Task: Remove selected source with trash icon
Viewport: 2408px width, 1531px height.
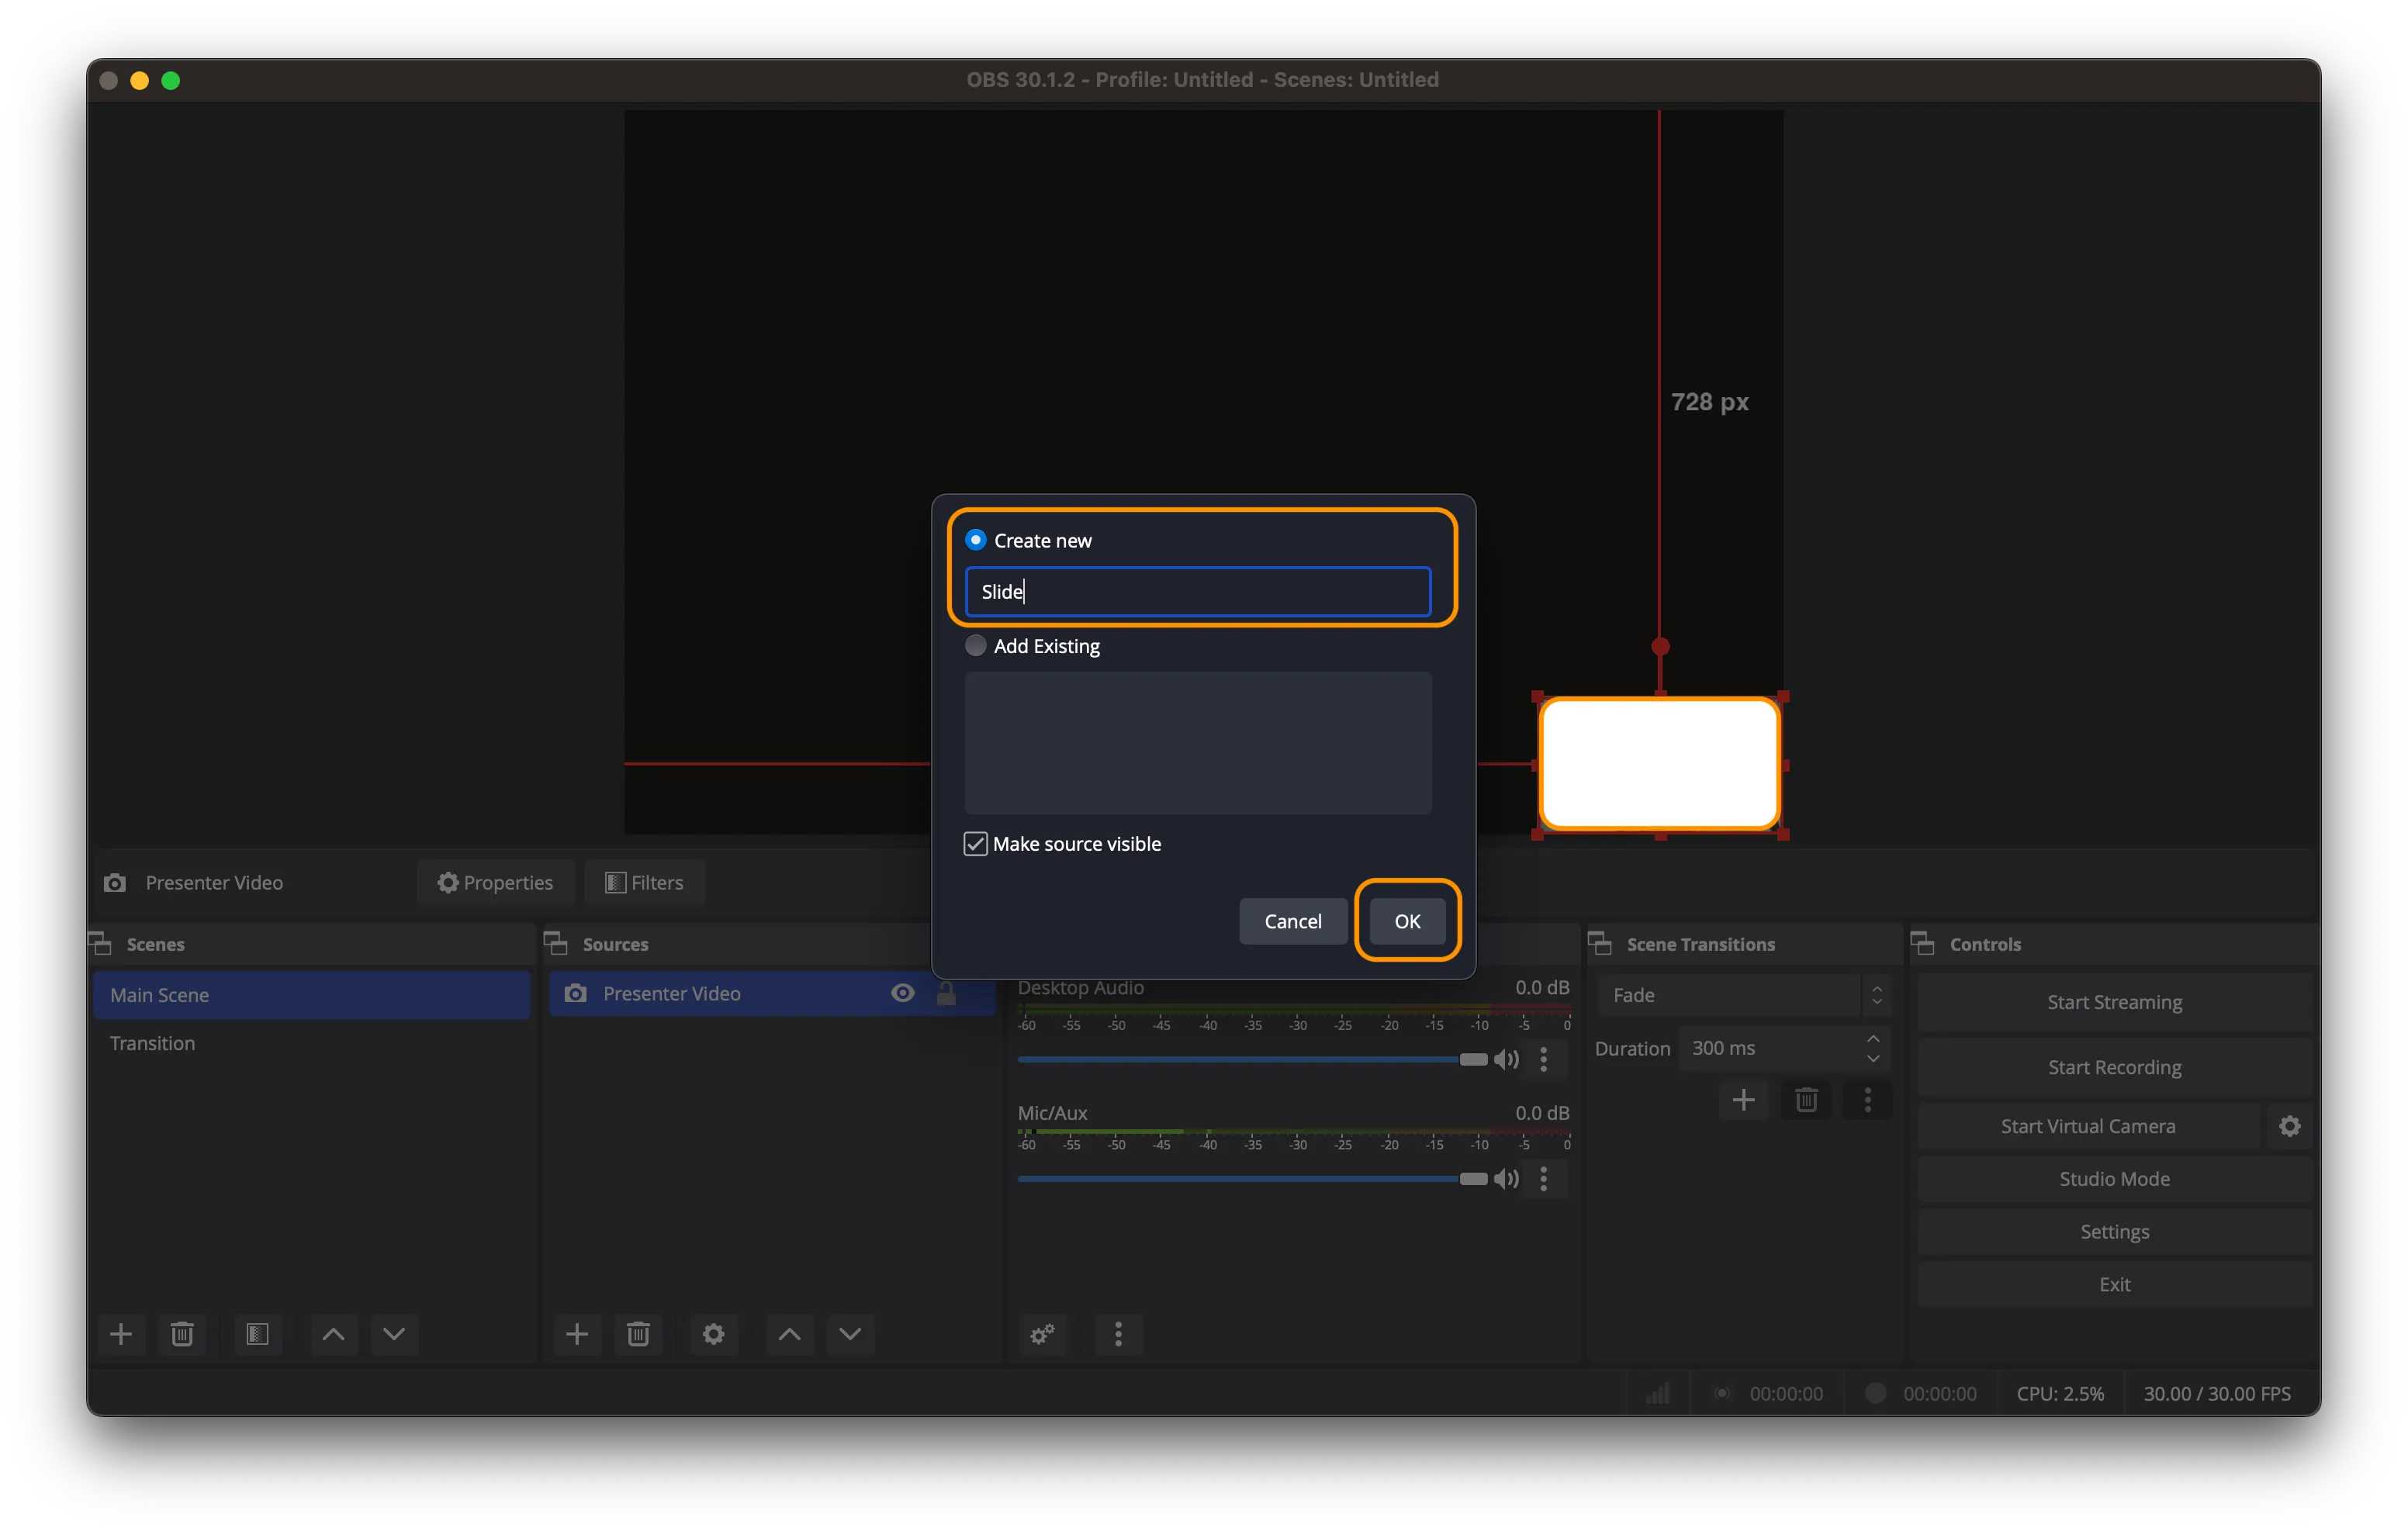Action: [x=638, y=1334]
